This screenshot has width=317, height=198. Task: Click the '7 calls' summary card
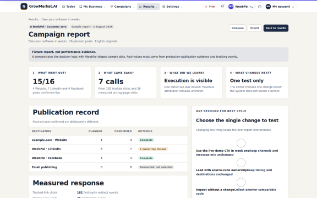125,82
